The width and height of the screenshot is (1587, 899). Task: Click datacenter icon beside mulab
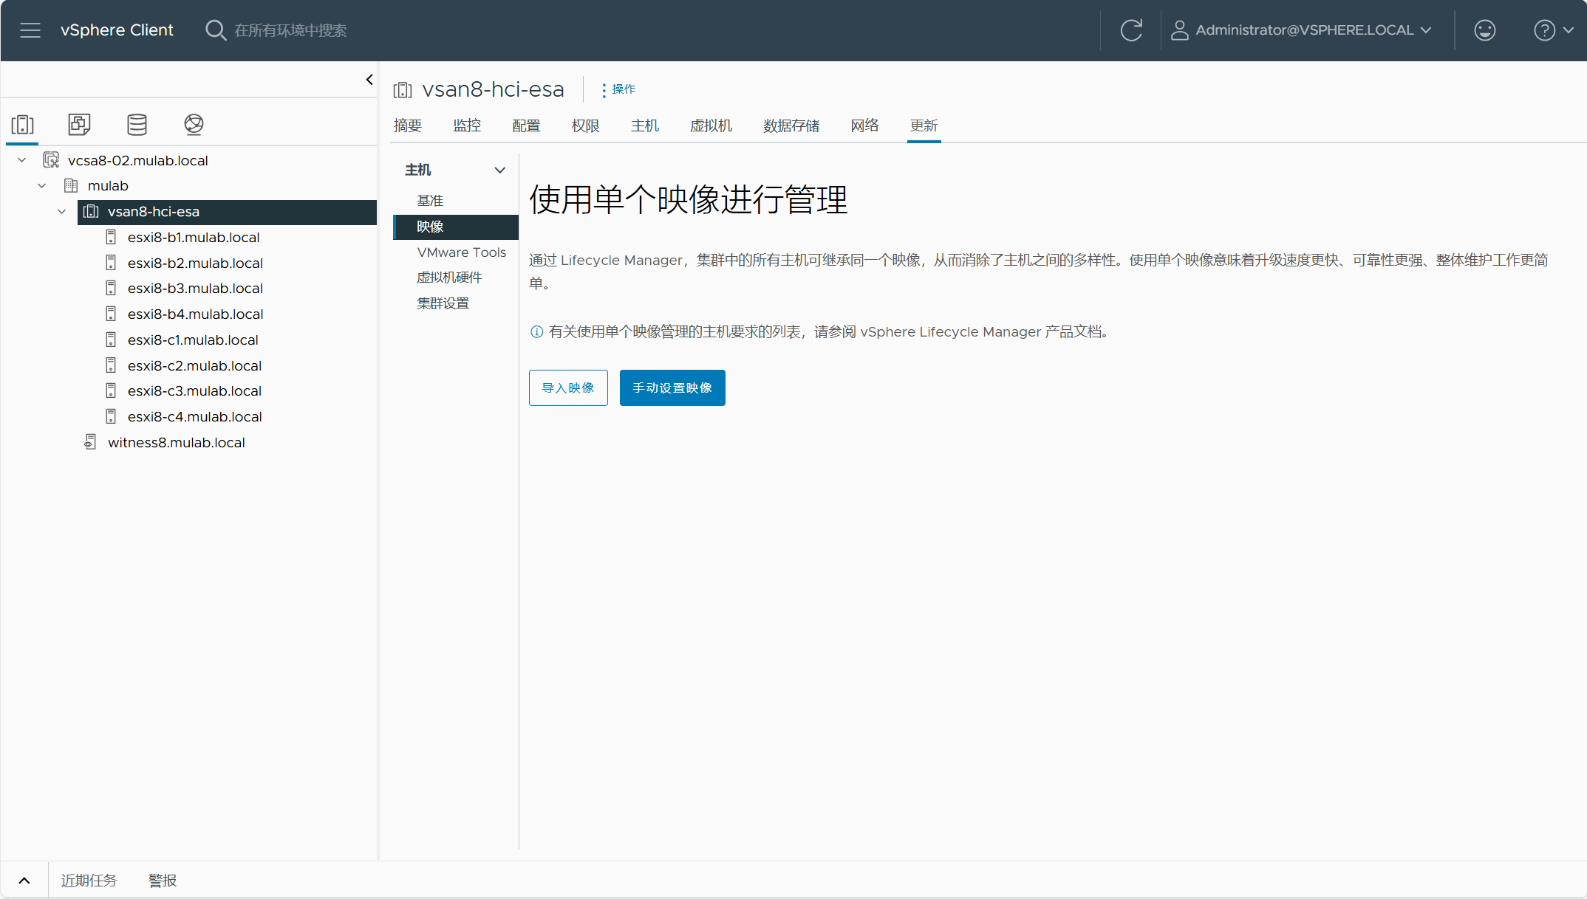71,185
